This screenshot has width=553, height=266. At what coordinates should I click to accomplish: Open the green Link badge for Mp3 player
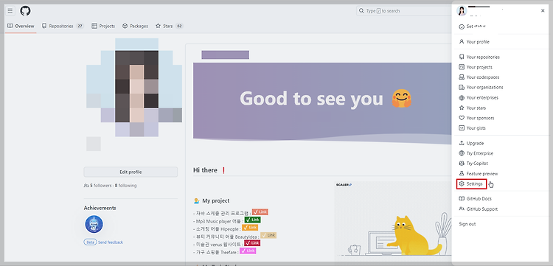coord(252,220)
